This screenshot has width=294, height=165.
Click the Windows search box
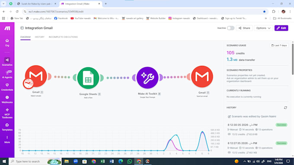click(35, 161)
